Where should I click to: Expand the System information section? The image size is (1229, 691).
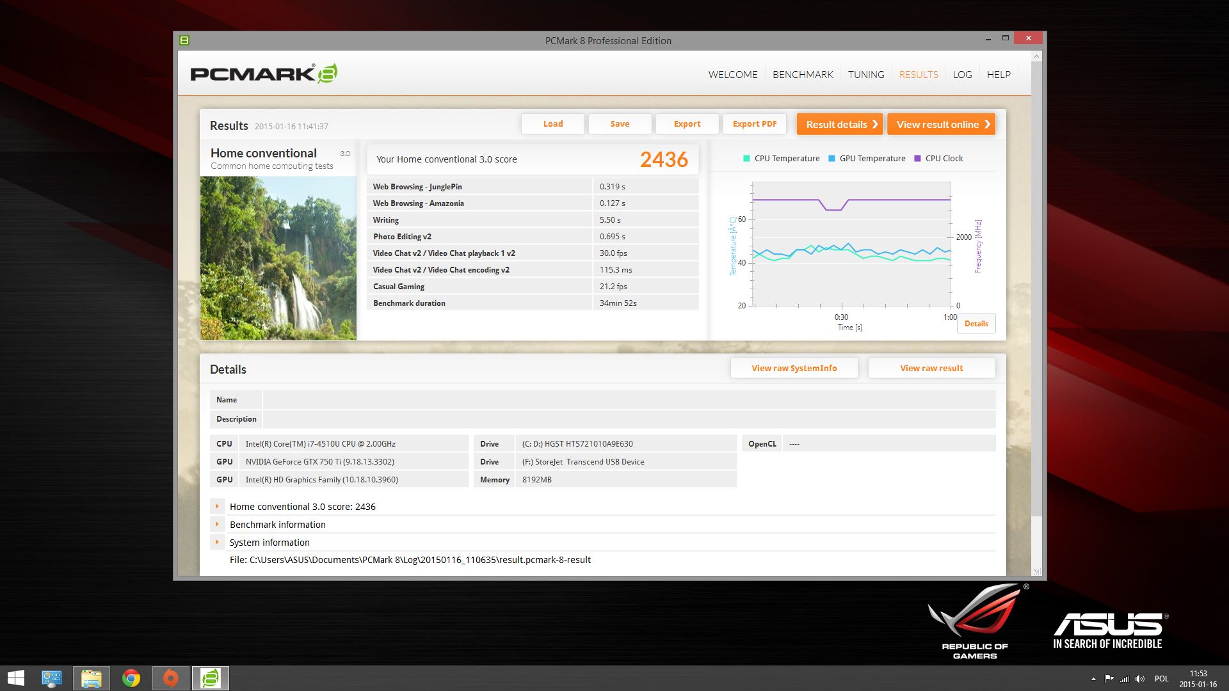point(217,542)
